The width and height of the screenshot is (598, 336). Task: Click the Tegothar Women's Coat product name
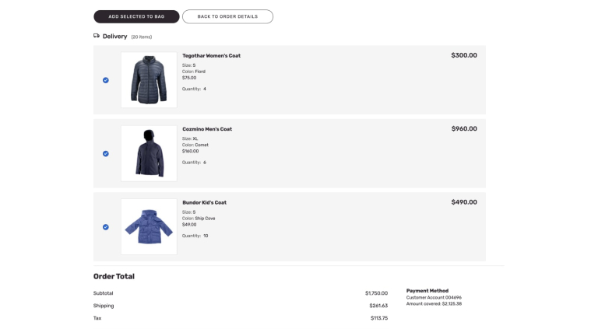click(x=211, y=56)
